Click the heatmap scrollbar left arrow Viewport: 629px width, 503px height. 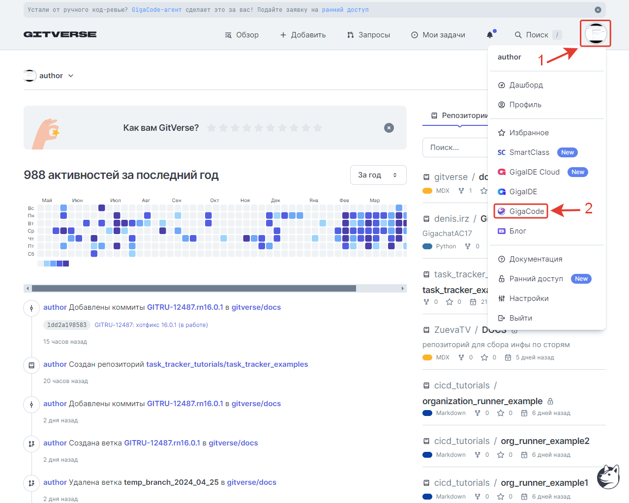(x=28, y=288)
